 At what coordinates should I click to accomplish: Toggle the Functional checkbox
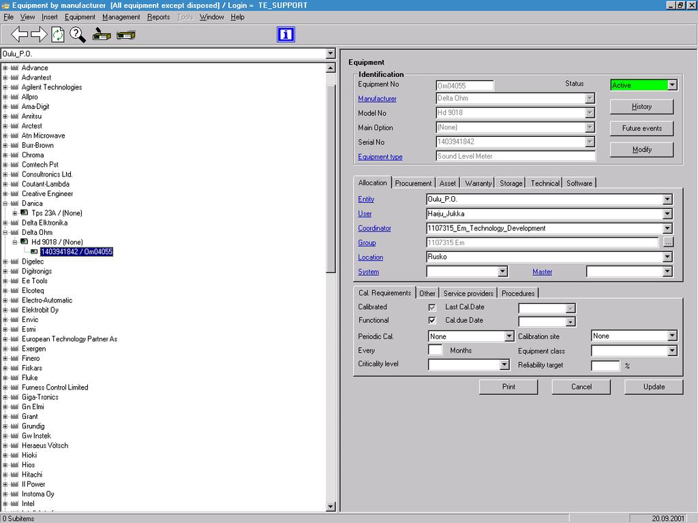pos(431,320)
